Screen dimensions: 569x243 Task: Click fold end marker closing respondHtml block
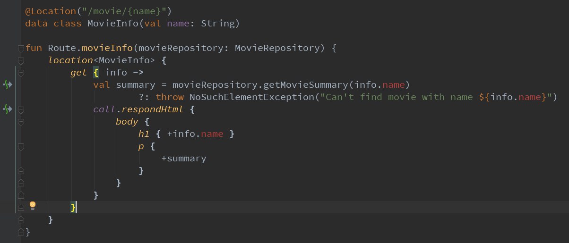click(20, 195)
